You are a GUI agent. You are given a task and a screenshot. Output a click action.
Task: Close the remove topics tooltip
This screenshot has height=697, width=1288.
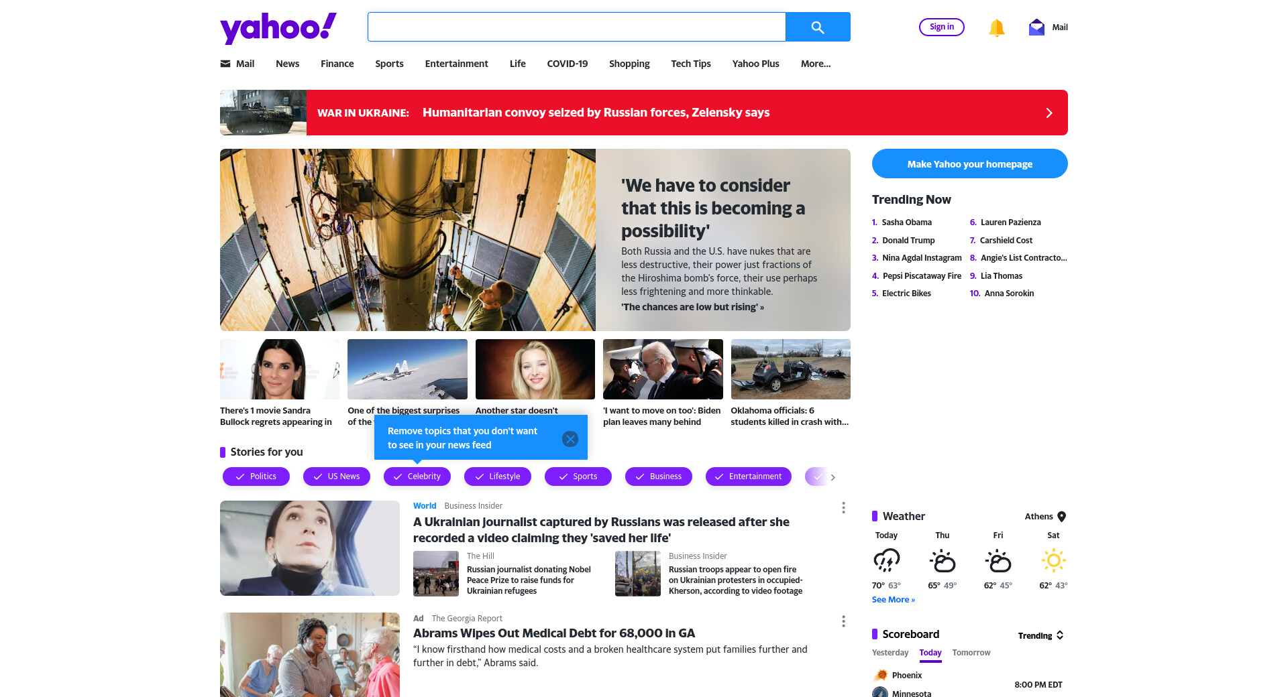(x=570, y=438)
